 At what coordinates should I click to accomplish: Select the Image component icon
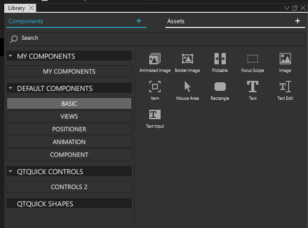pos(285,59)
